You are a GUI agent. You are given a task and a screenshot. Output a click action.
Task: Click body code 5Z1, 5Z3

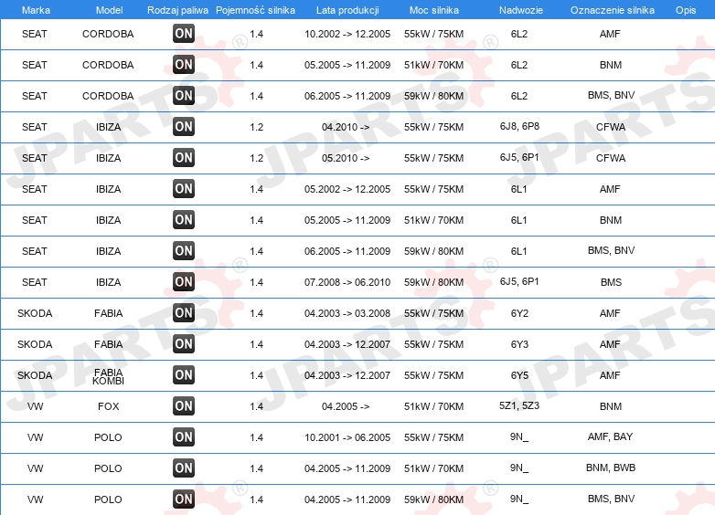point(519,405)
